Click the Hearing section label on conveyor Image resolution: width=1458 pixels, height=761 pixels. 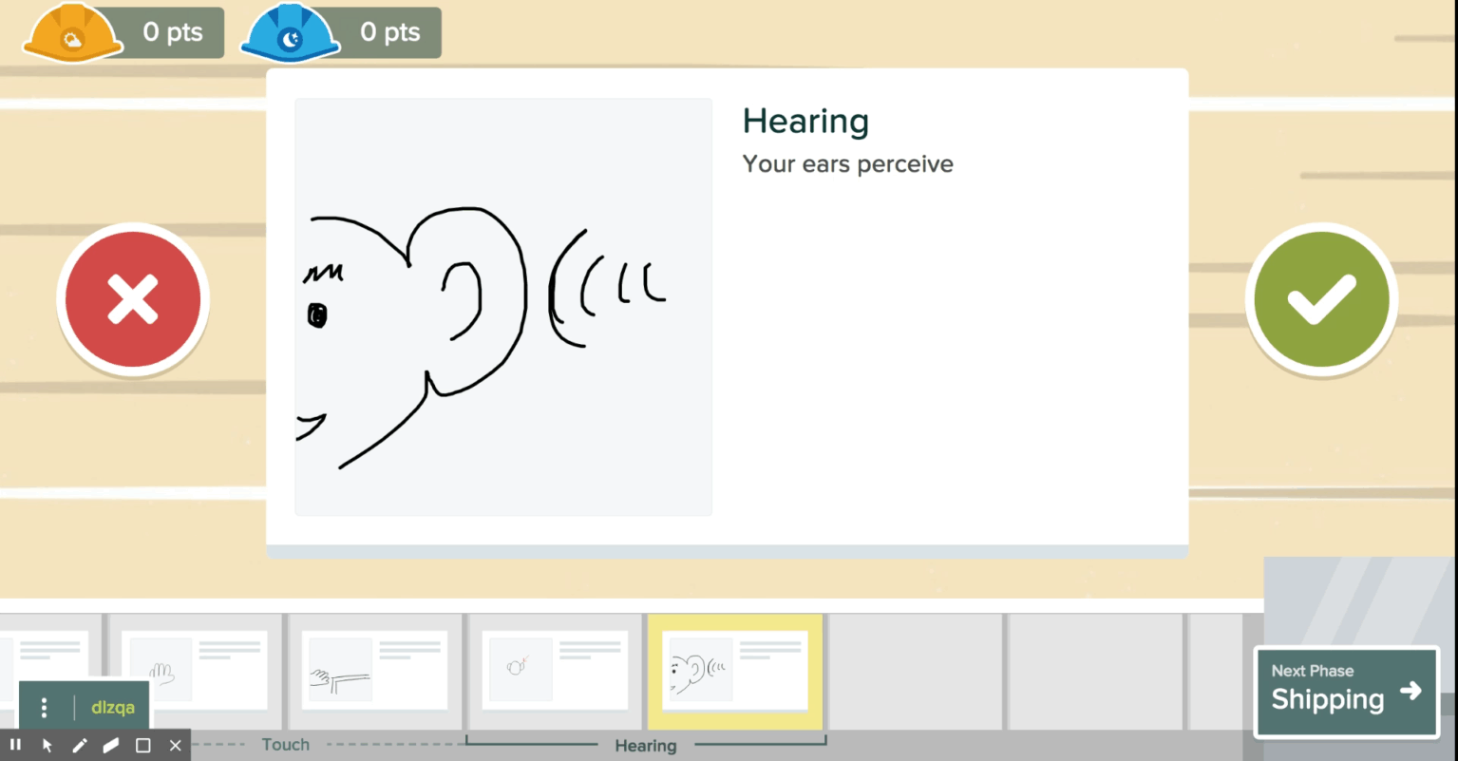(646, 746)
